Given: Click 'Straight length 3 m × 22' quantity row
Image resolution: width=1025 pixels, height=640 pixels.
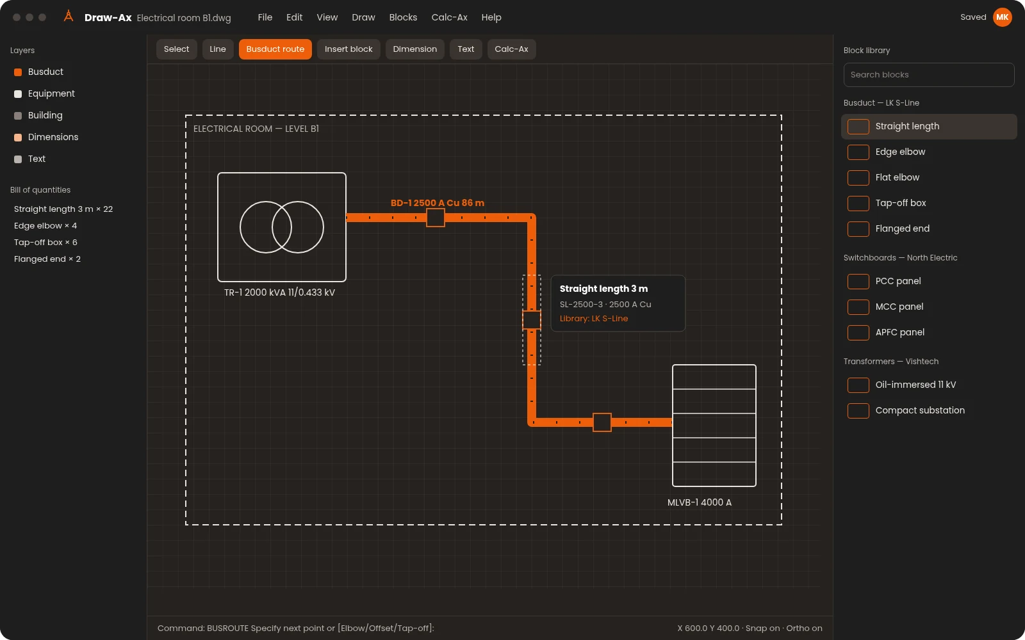Looking at the screenshot, I should point(63,209).
